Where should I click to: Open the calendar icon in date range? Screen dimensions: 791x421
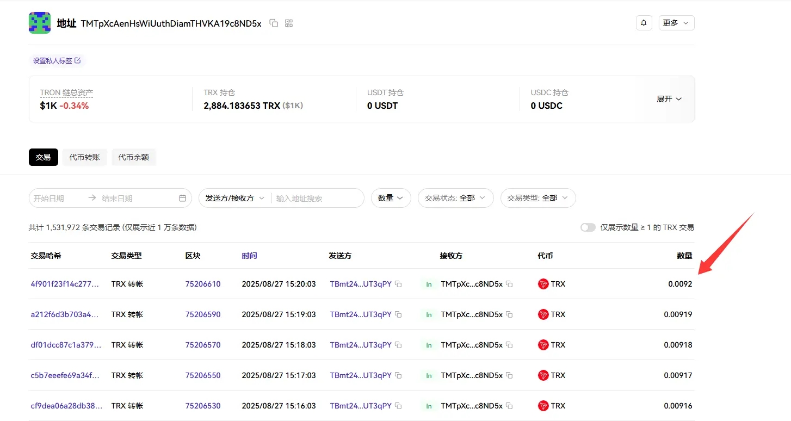(183, 199)
